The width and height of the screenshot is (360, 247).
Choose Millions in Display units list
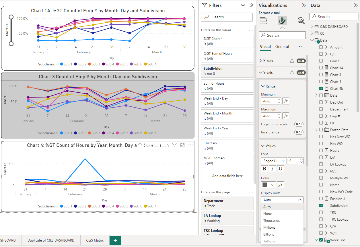282,227
